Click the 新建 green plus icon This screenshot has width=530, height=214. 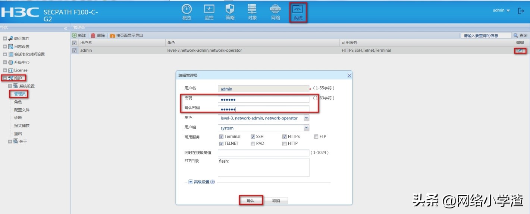[74, 35]
